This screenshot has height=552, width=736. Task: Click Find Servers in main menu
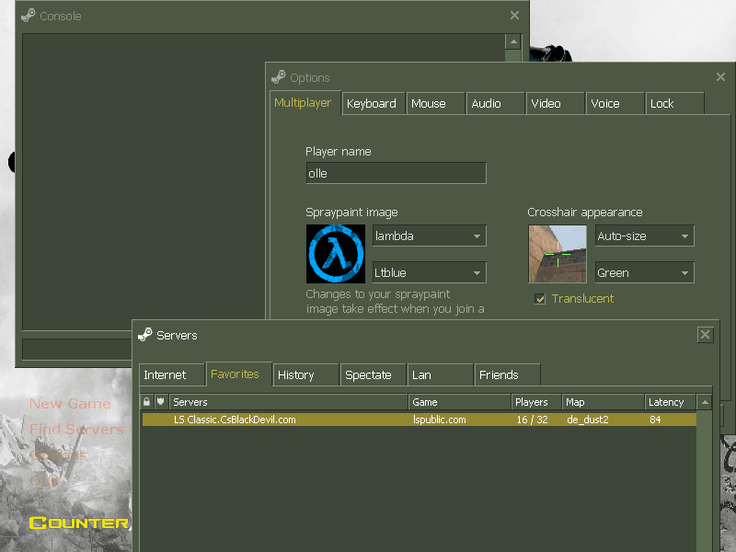click(76, 430)
